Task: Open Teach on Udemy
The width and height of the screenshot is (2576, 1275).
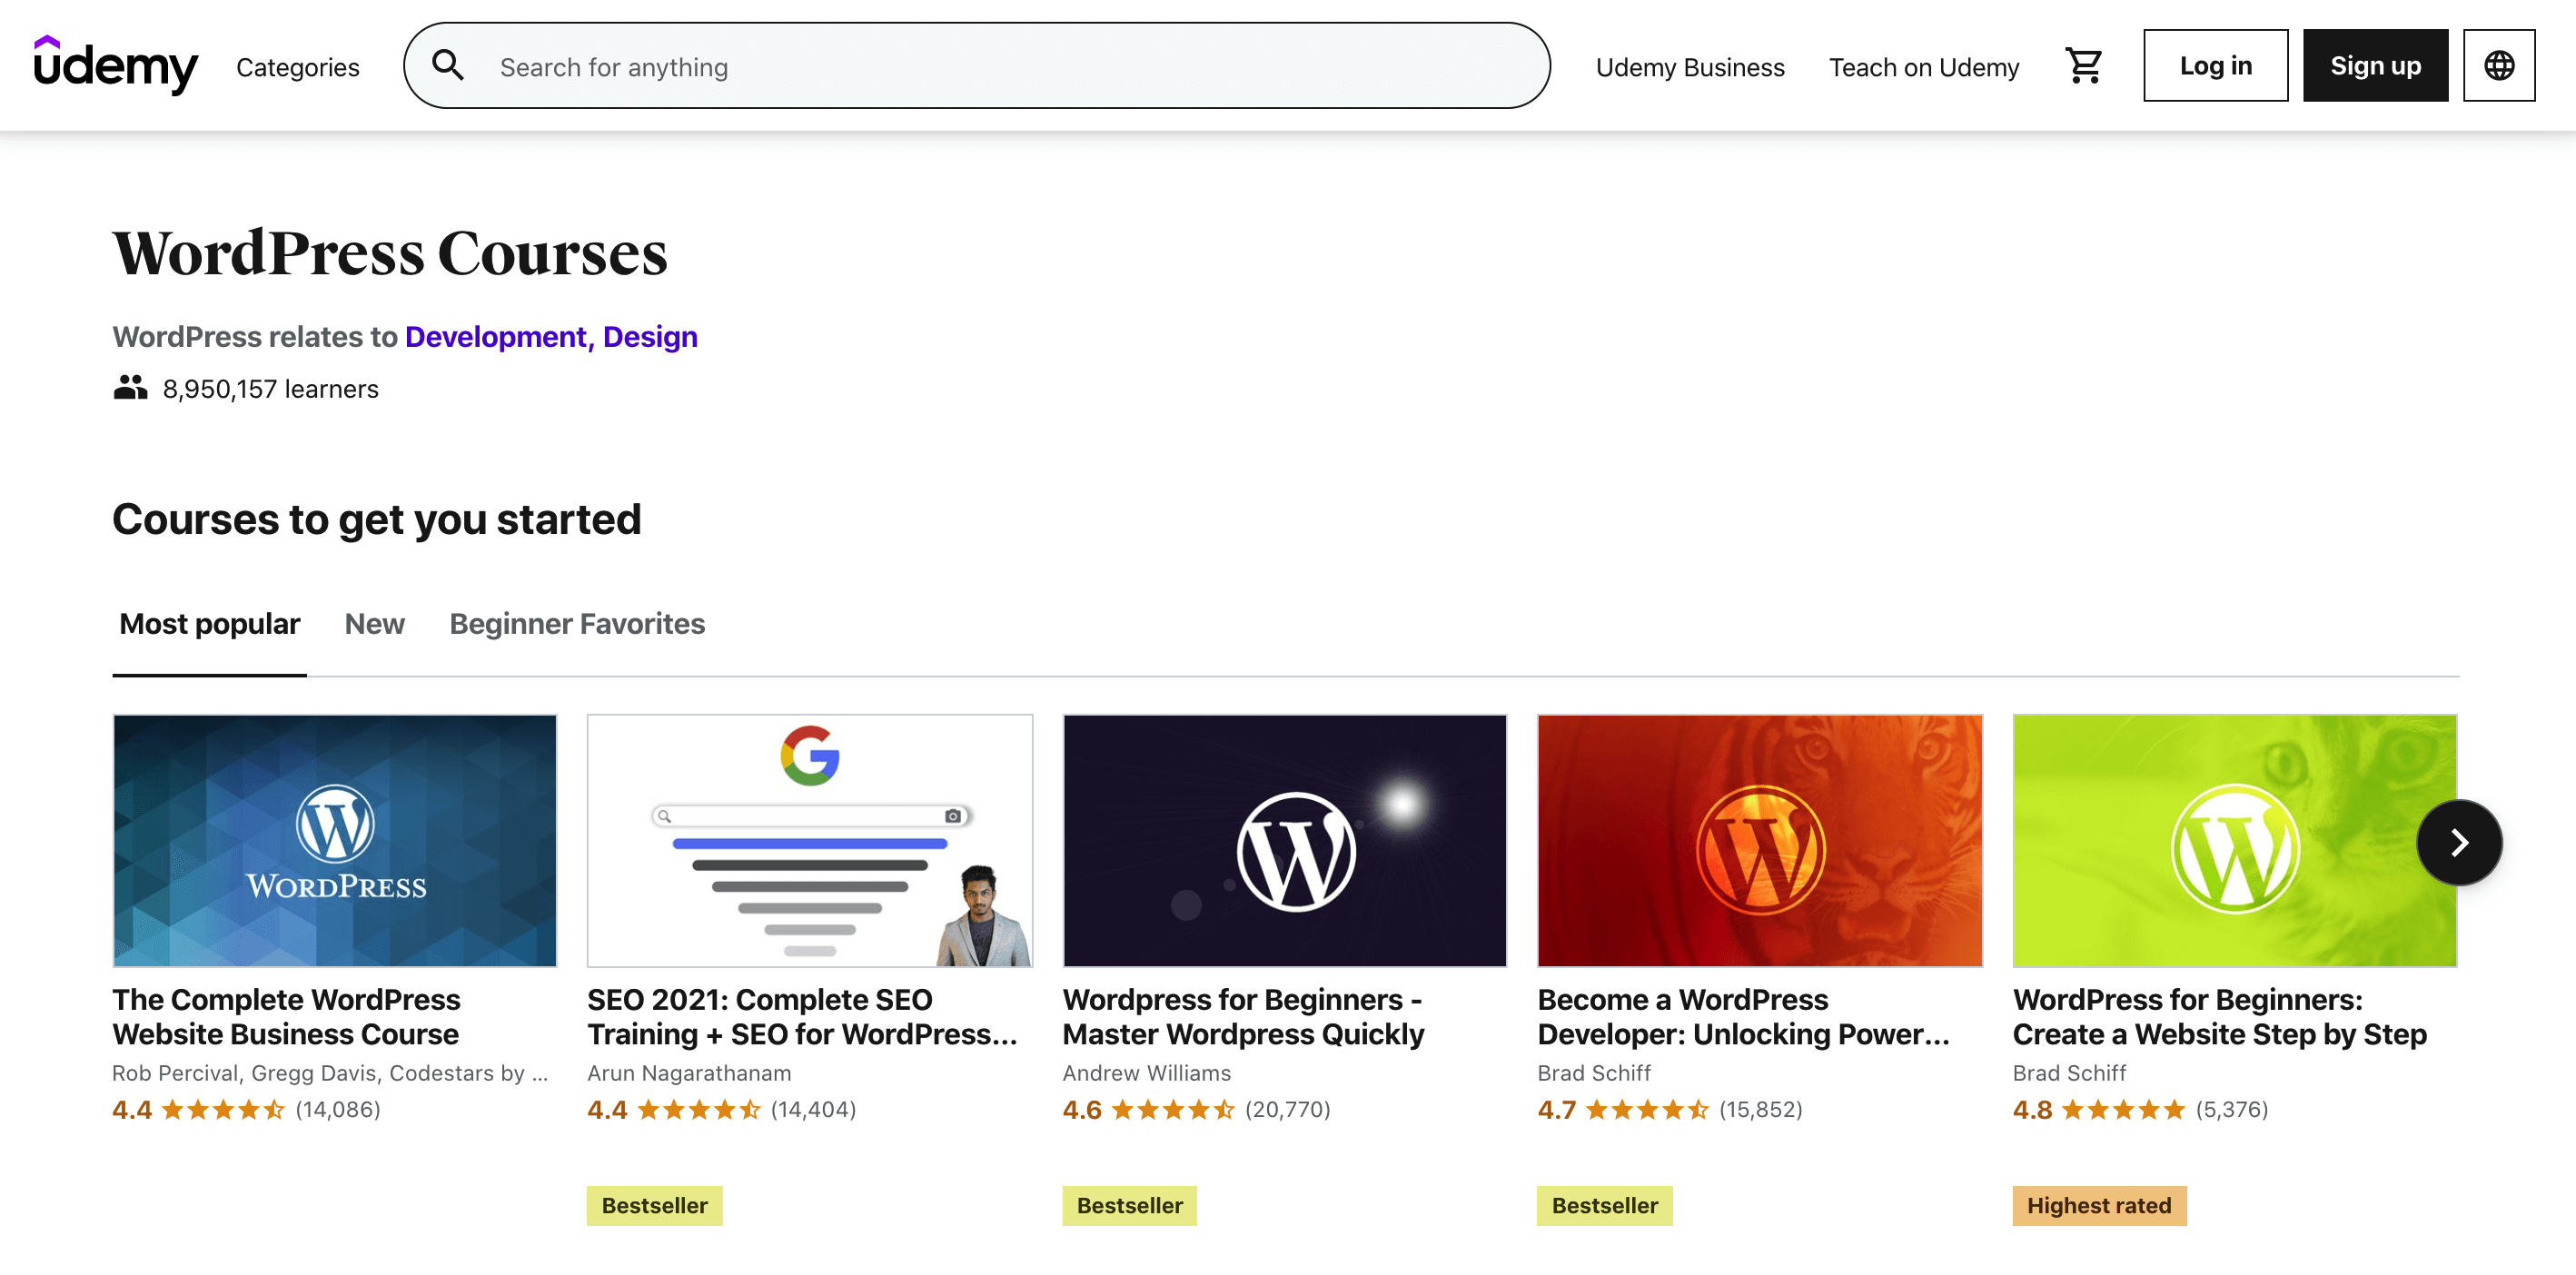Action: [1924, 67]
